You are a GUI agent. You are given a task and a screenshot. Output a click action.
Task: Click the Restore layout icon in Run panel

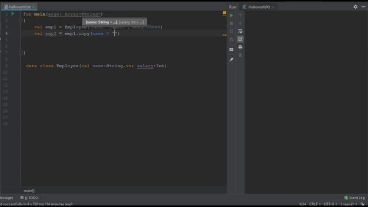coord(231,49)
